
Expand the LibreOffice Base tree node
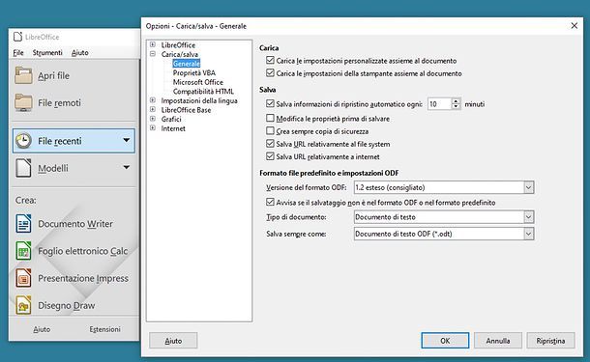[153, 110]
